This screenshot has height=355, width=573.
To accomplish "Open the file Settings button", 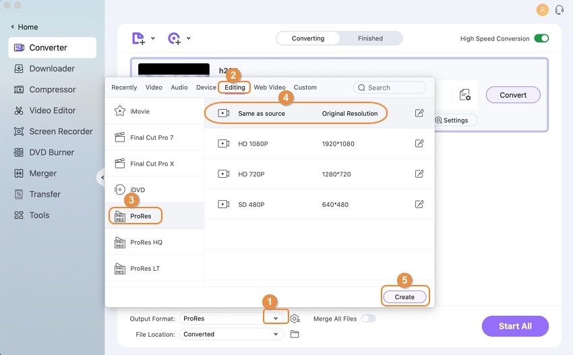I will [x=454, y=120].
